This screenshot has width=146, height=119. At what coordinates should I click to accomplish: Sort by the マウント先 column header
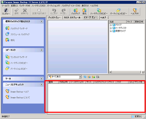tap(139, 82)
